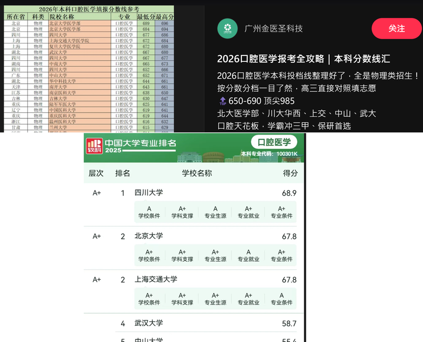This screenshot has height=342, width=423.
Task: Click the 专业 column header in spreadsheet
Action: tap(124, 17)
